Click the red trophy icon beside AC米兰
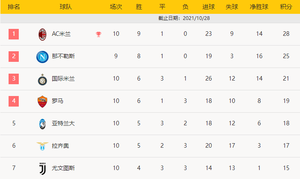The image size is (300, 179). (x=98, y=34)
